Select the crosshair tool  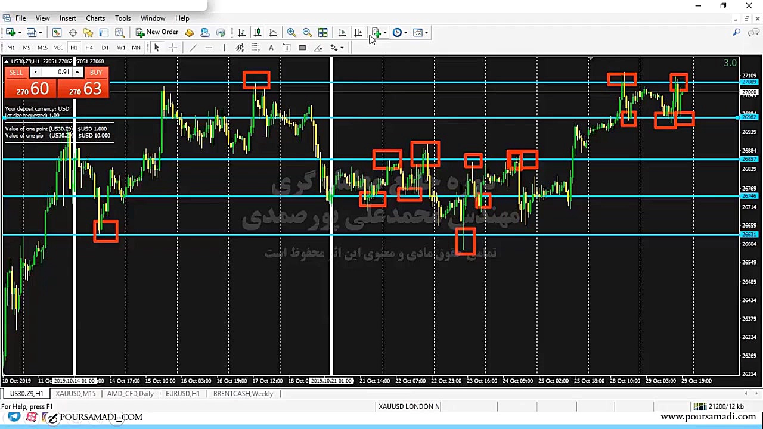pyautogui.click(x=173, y=48)
